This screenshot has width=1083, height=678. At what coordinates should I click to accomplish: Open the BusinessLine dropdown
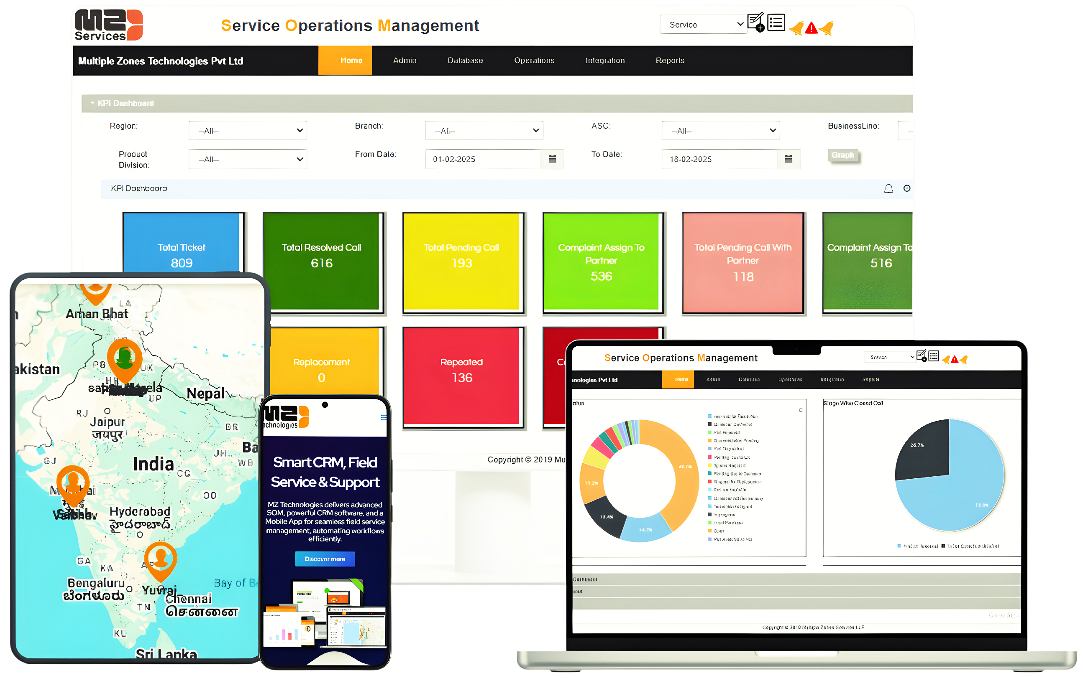[x=905, y=130]
